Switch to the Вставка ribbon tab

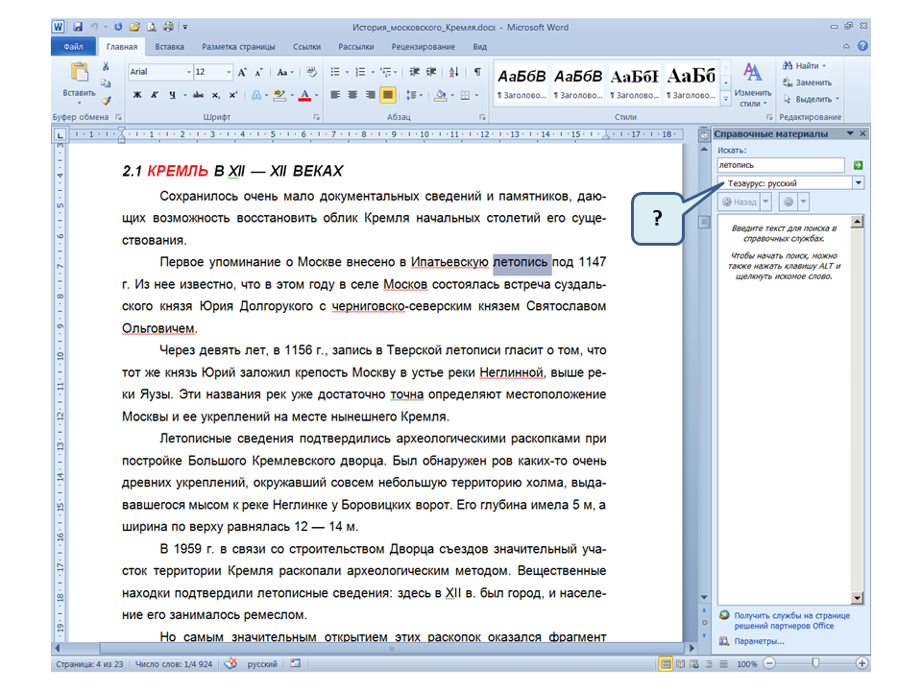(x=169, y=46)
